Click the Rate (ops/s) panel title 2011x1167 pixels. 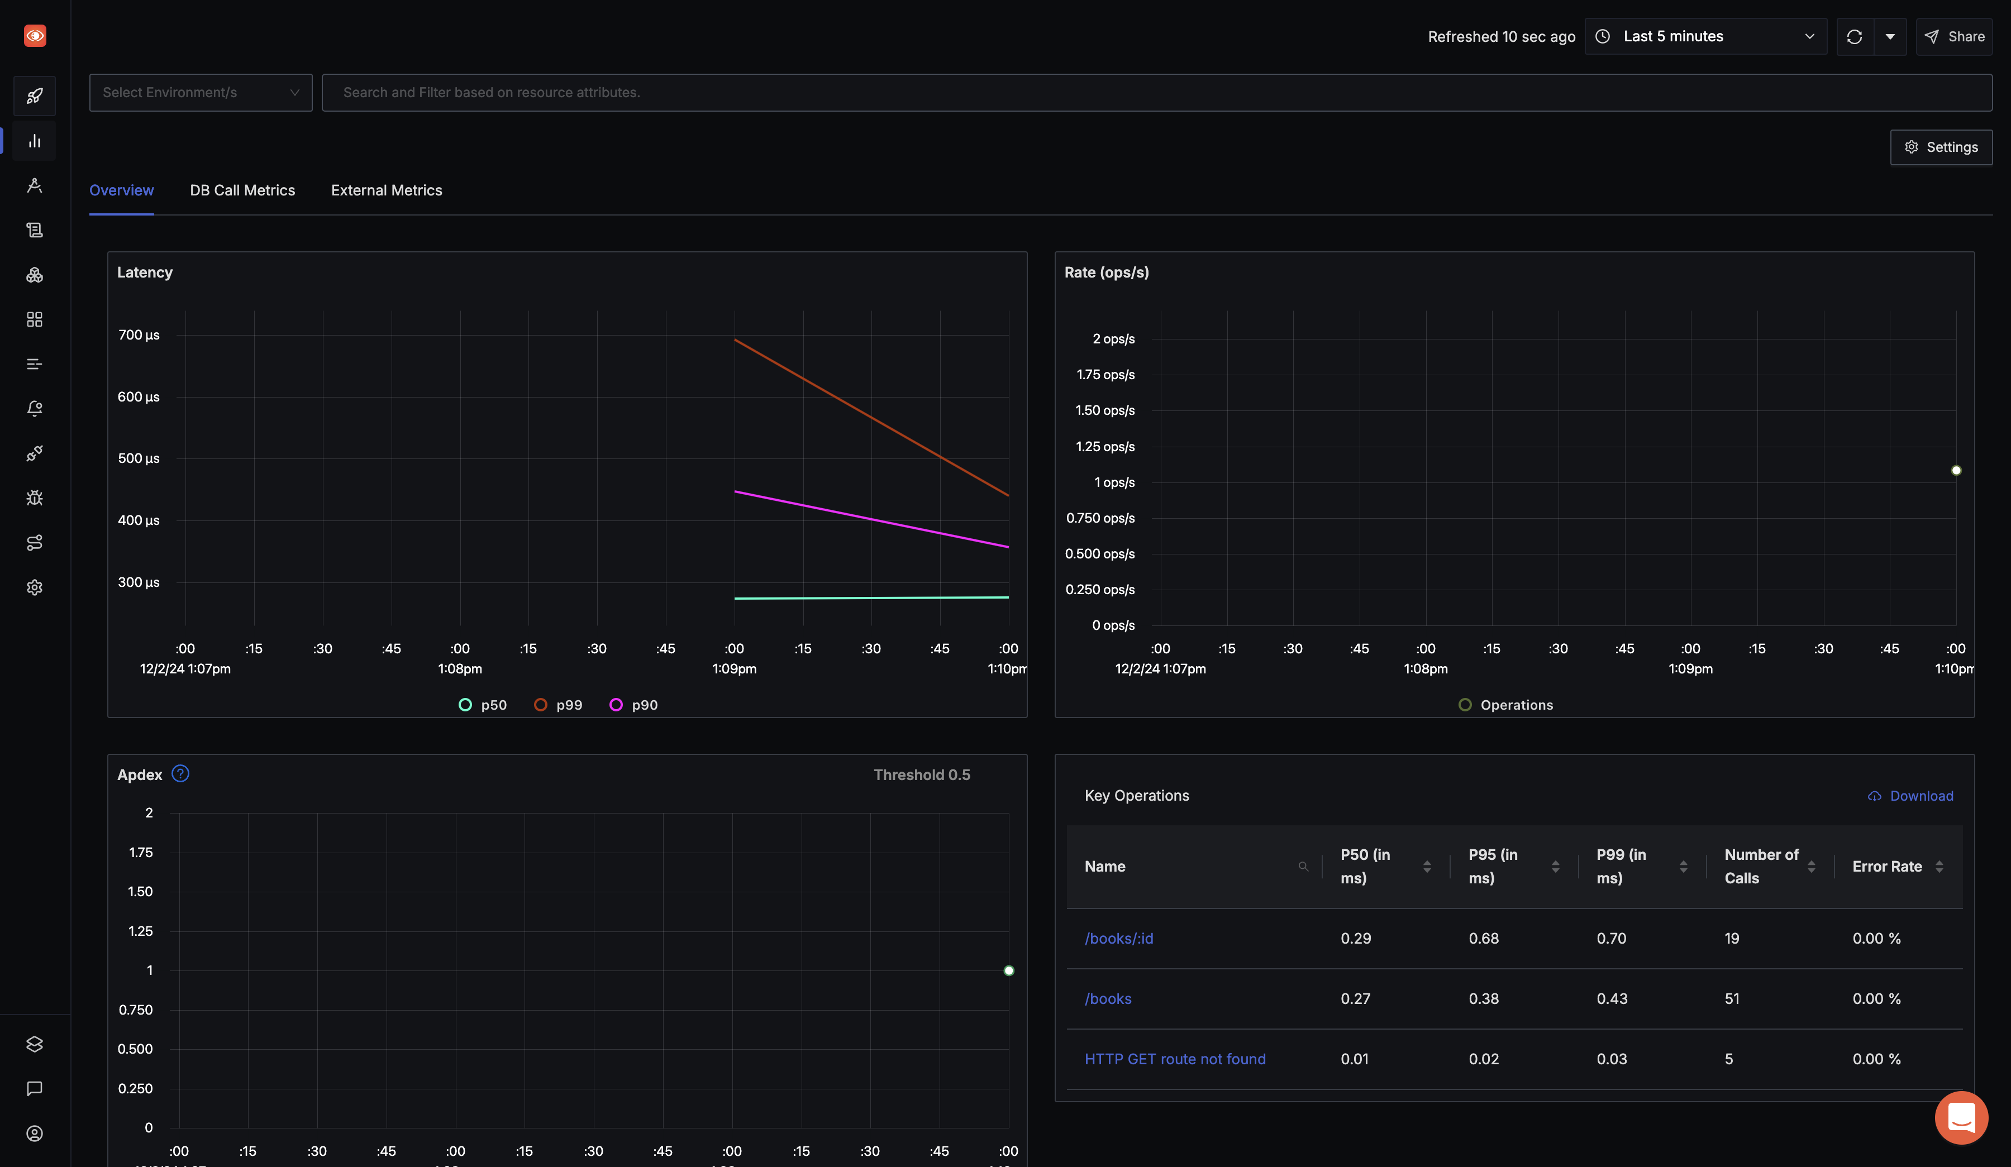pyautogui.click(x=1106, y=273)
